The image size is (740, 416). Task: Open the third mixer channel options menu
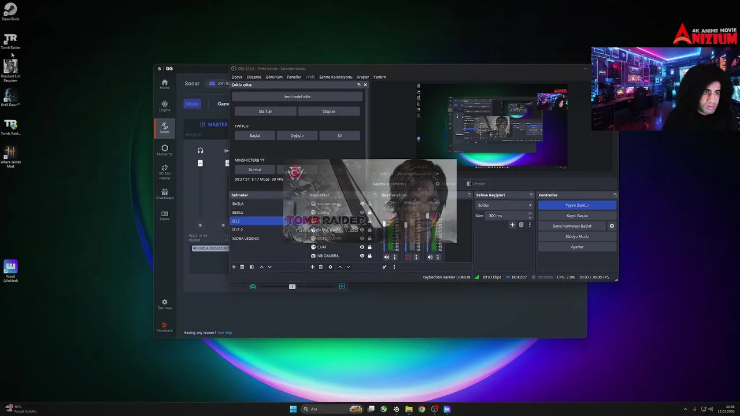point(438,257)
